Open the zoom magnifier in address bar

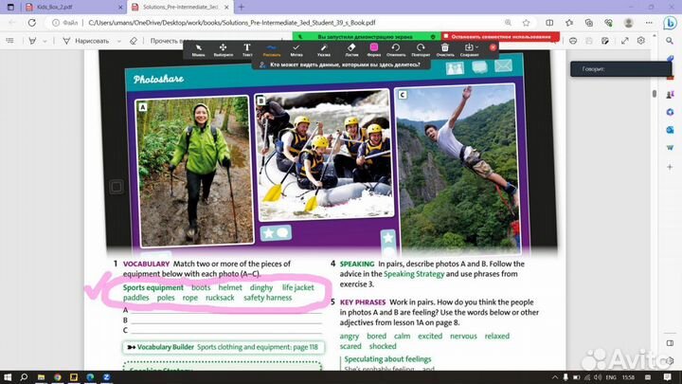click(x=508, y=23)
